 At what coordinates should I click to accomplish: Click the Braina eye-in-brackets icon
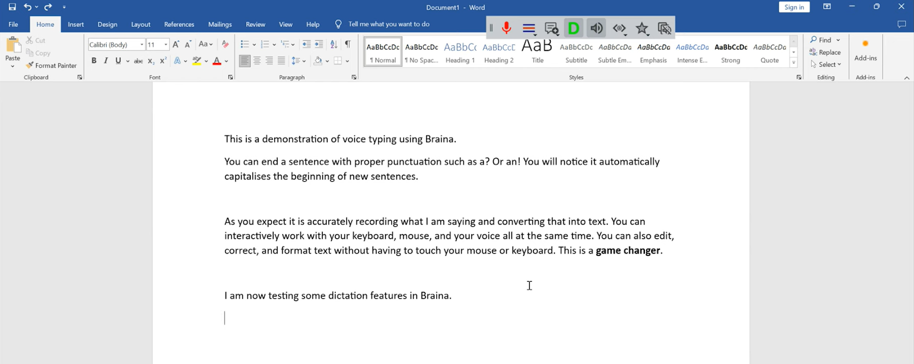(x=619, y=29)
